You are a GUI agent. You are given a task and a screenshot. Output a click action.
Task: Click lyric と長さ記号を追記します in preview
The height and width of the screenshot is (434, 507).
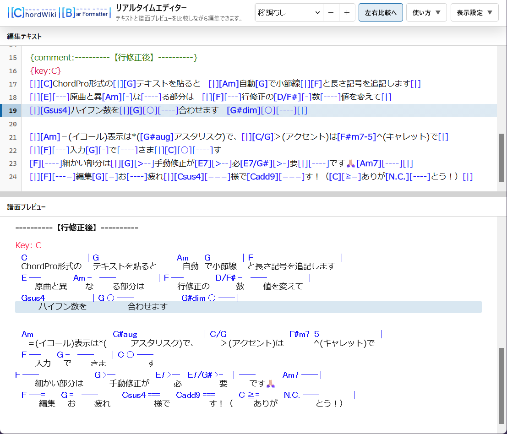click(291, 266)
